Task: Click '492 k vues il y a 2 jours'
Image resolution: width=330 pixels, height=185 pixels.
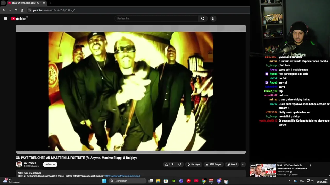Action: point(29,173)
